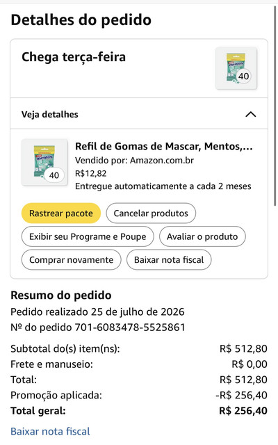Choose Avaliar o produto to review

[202, 236]
